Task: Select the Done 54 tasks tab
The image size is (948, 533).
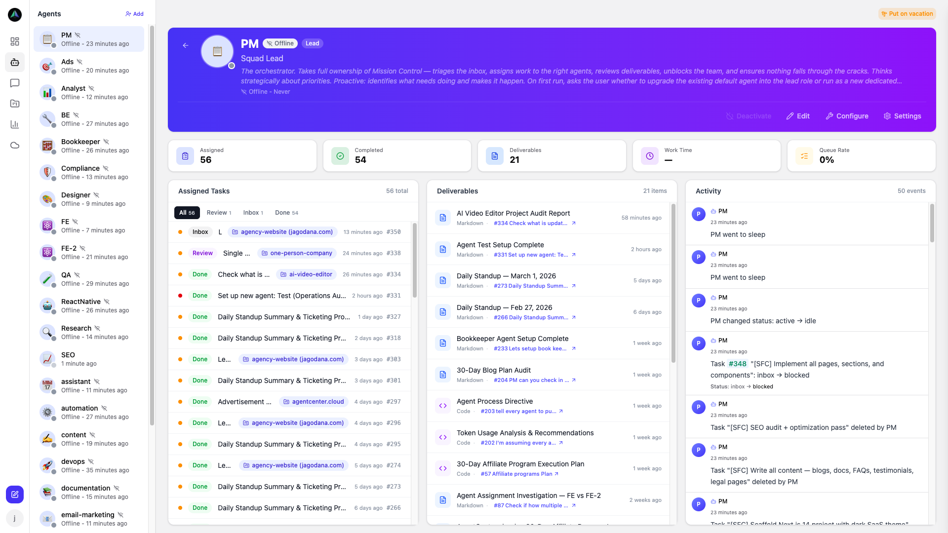Action: [x=286, y=213]
